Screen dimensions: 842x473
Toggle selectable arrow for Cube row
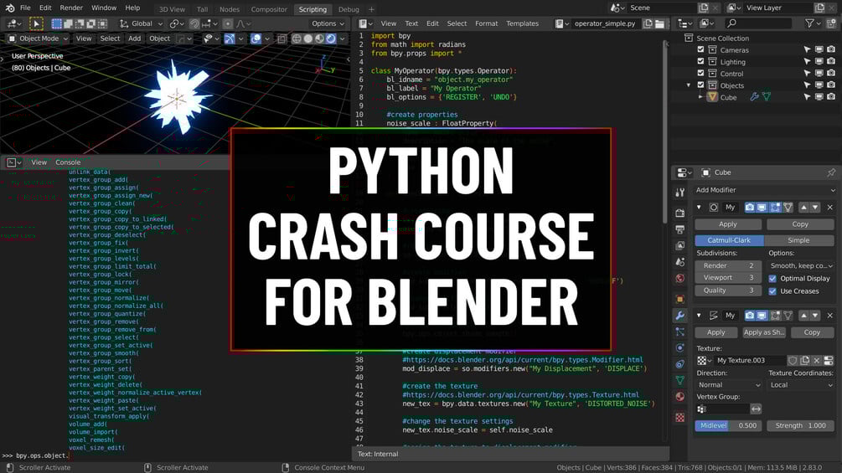[807, 97]
